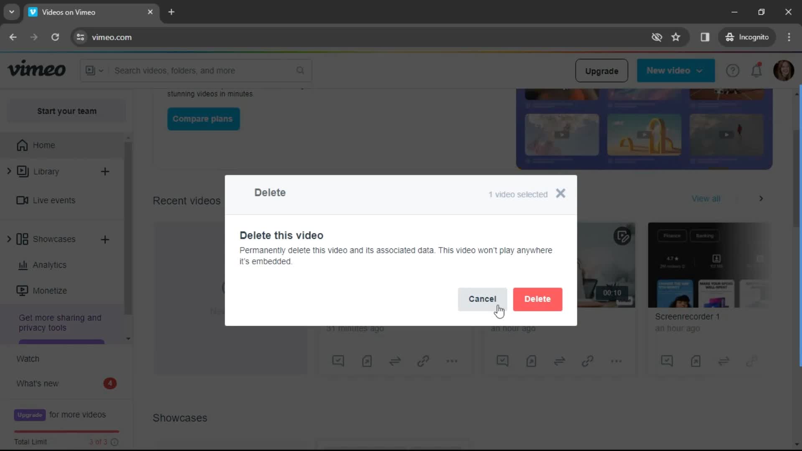Click Total Limit info icon
The width and height of the screenshot is (802, 451).
(x=114, y=442)
